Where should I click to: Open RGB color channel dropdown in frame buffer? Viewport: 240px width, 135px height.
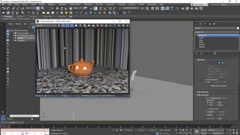click(46, 25)
